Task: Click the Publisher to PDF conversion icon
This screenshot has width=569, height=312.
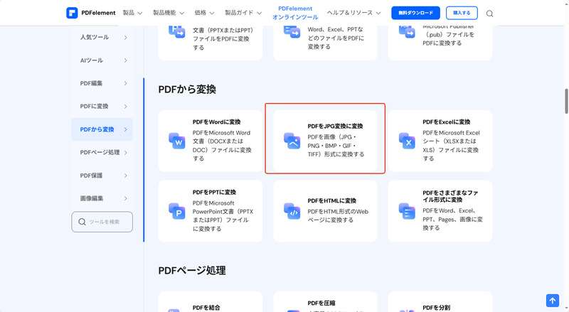Action: (407, 31)
